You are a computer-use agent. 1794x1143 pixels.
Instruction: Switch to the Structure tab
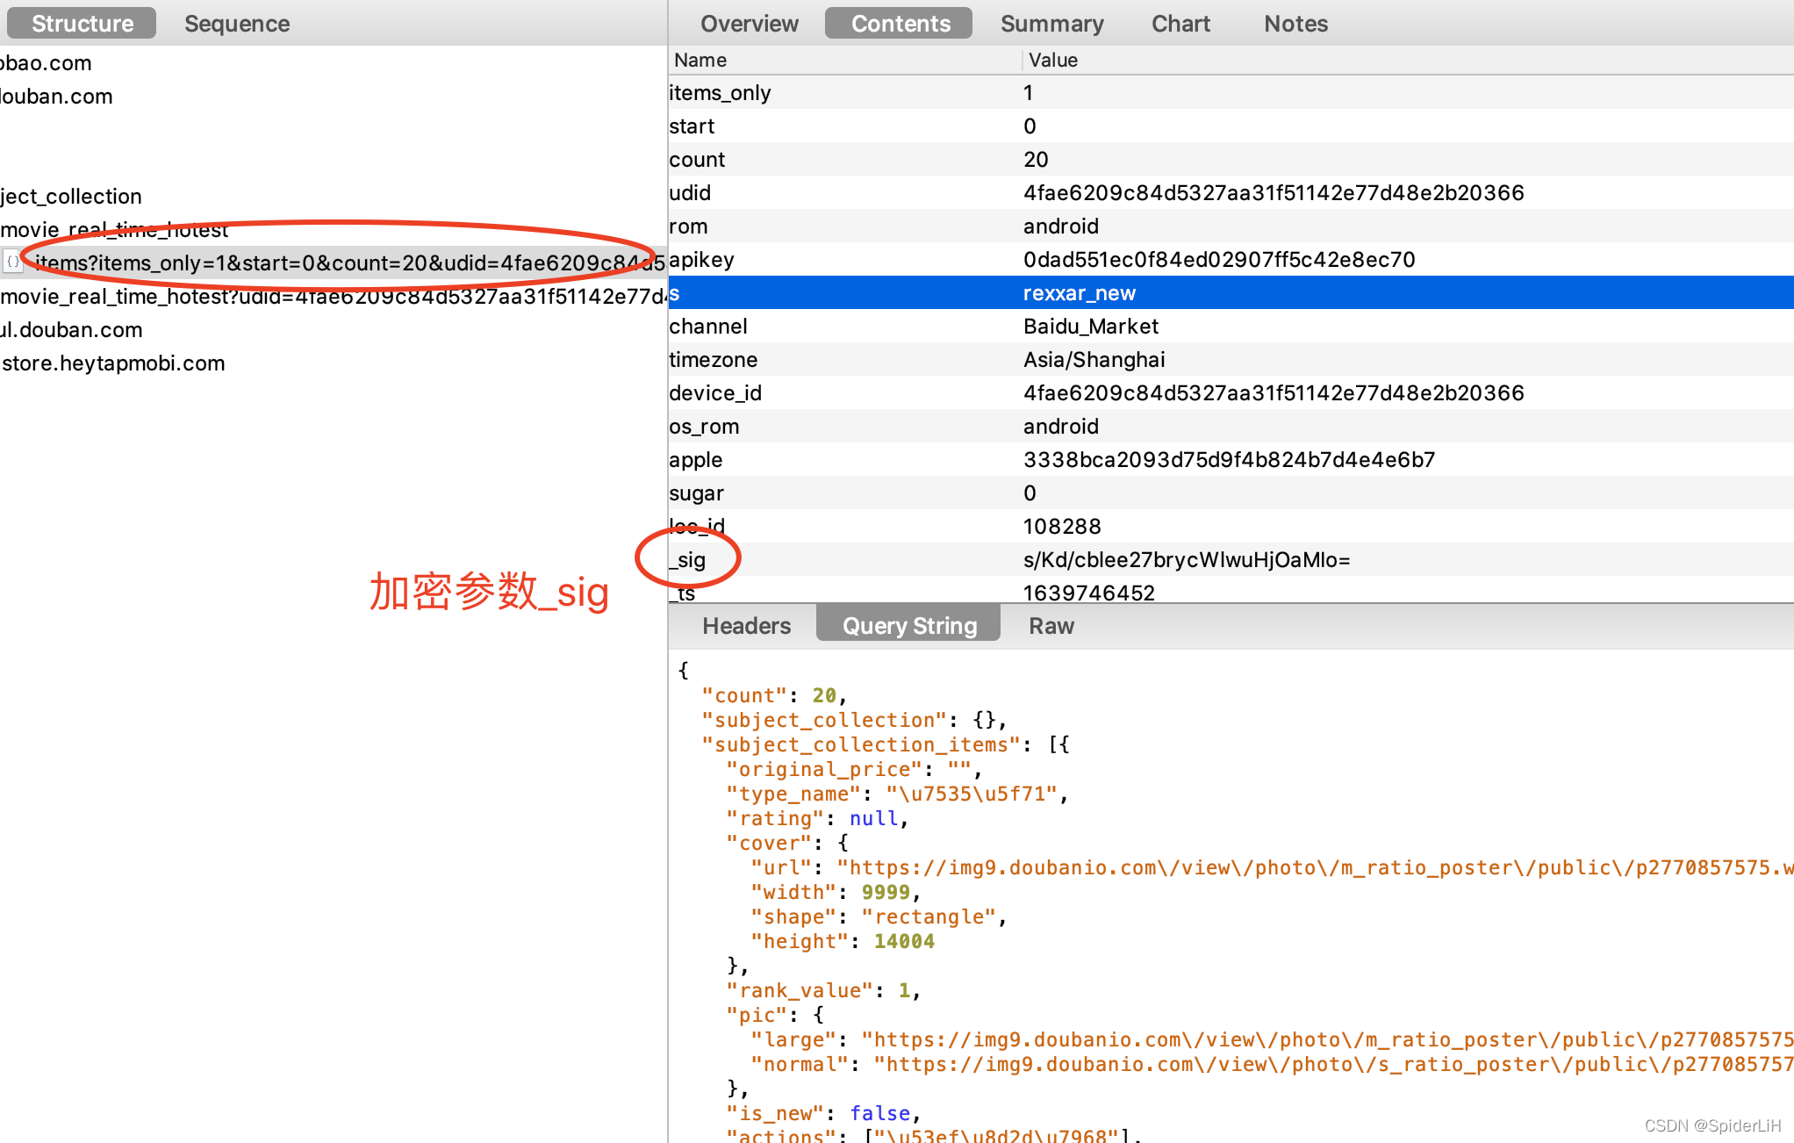click(x=82, y=23)
